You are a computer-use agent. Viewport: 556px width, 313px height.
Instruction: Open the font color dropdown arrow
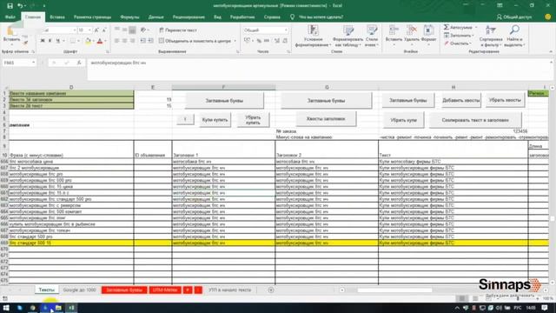click(105, 41)
